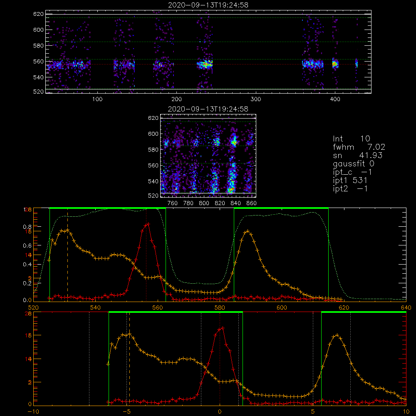Click the red curve peak in upper profile plot
The width and height of the screenshot is (416, 416).
[x=149, y=224]
